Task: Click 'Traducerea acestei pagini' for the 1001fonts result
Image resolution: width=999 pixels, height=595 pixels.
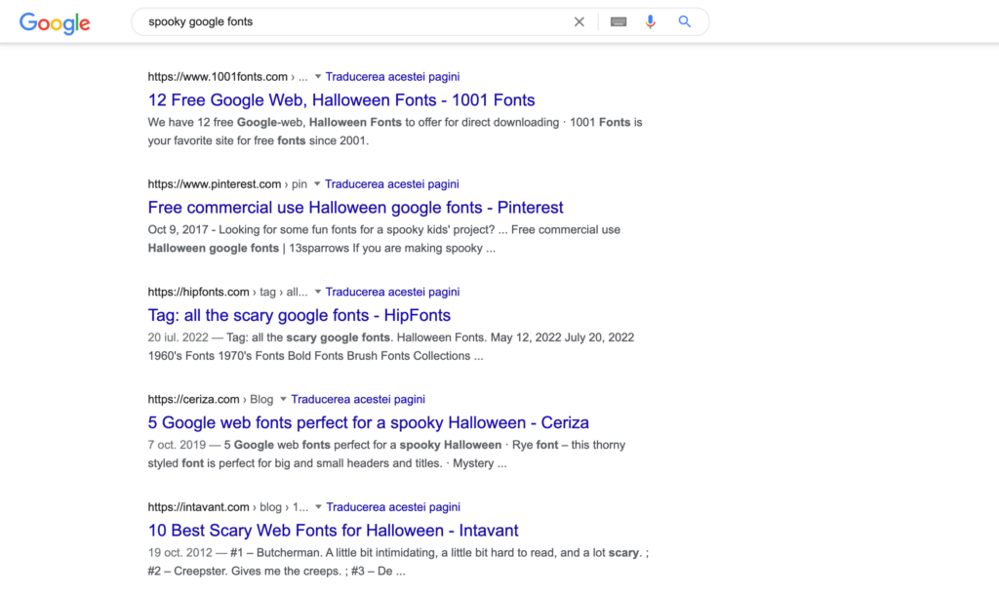Action: click(x=392, y=76)
